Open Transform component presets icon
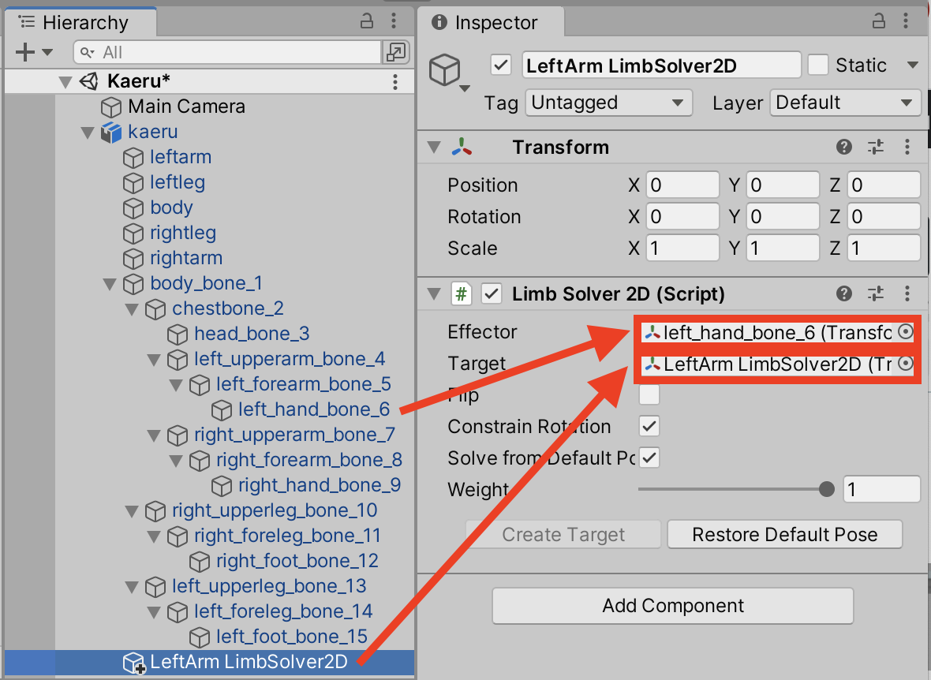The image size is (931, 680). 876,147
